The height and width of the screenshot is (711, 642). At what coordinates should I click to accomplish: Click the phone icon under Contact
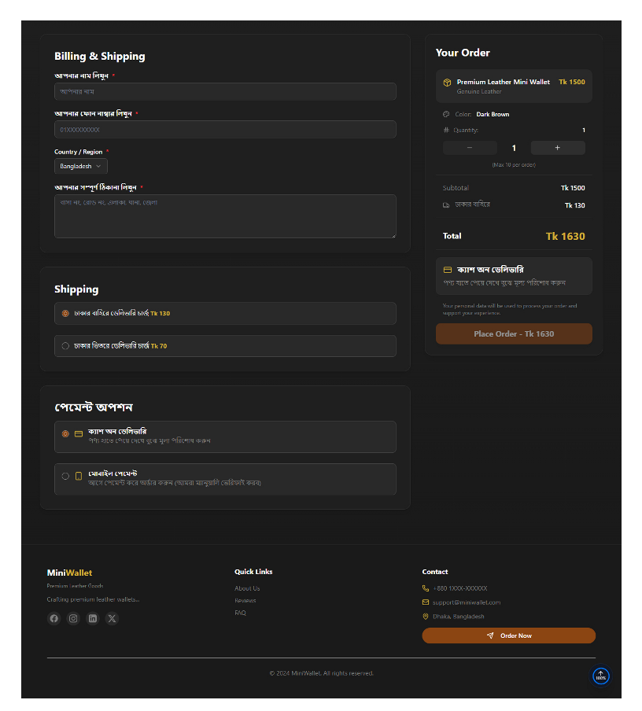pos(426,588)
